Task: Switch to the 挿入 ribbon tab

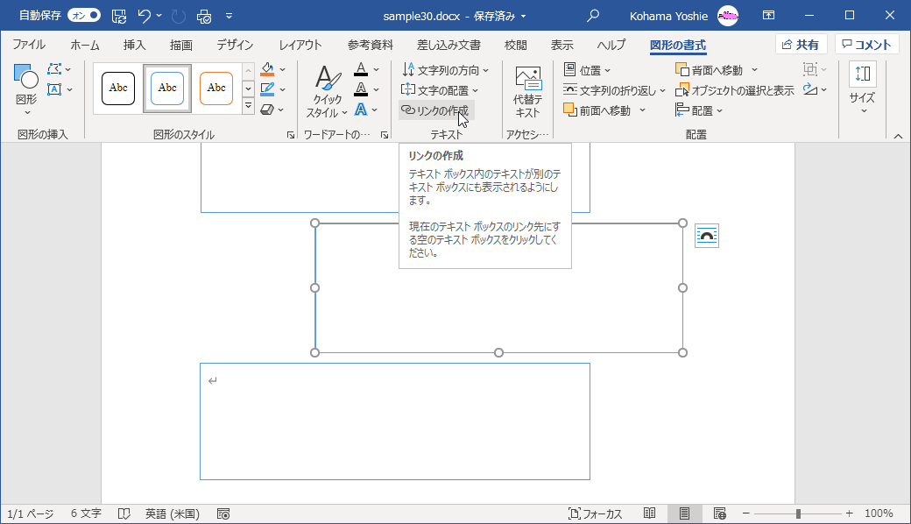Action: [x=134, y=44]
